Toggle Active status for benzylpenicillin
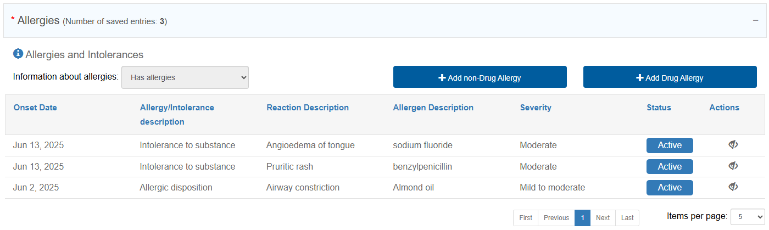Viewport: 769px width, 230px height. (x=670, y=166)
